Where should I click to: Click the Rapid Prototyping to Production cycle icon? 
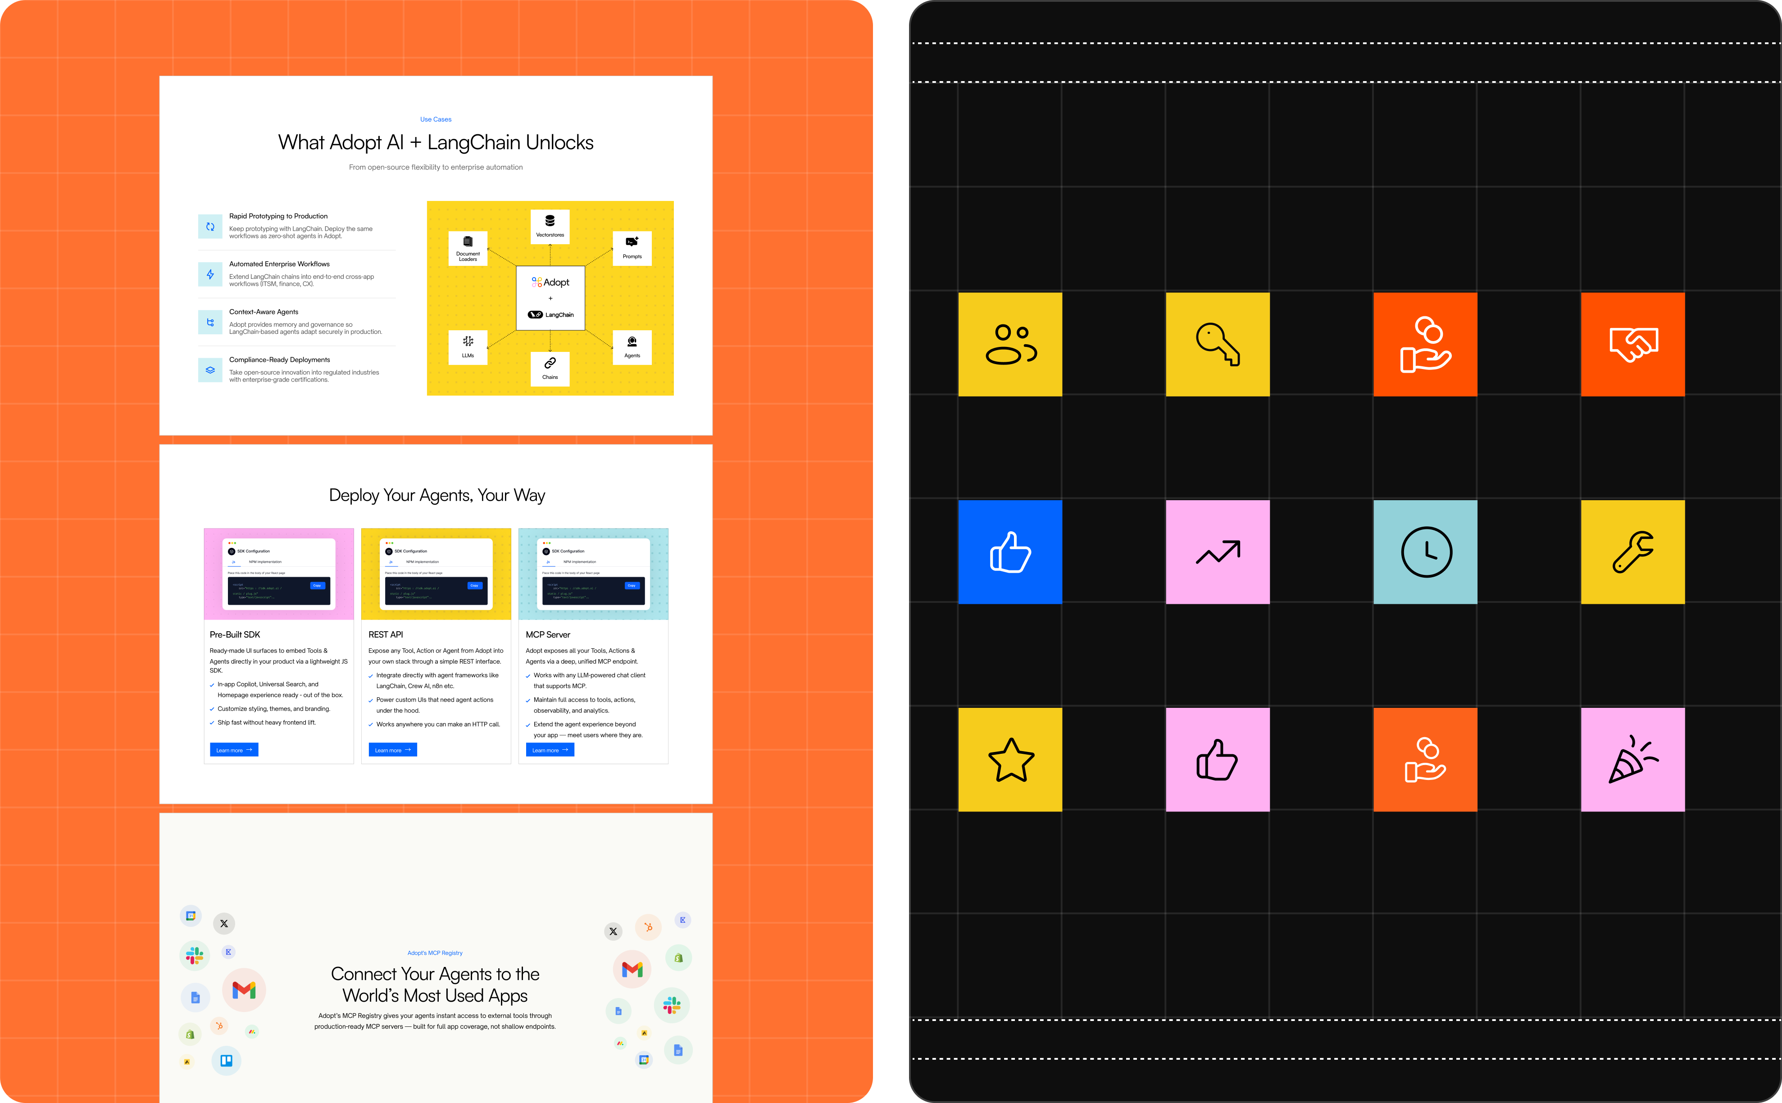[210, 226]
